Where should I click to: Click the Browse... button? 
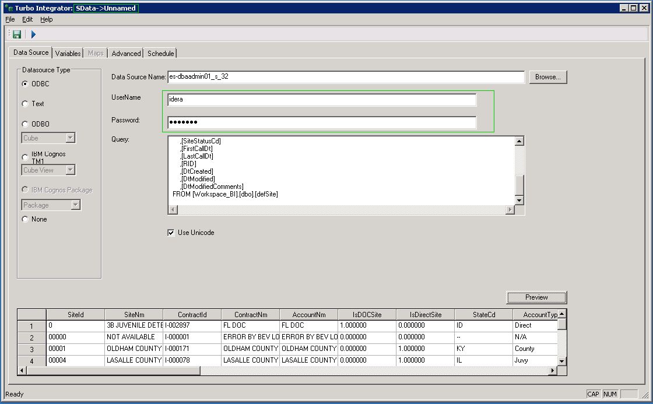(x=548, y=77)
